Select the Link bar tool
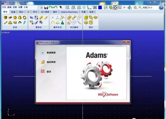This screenshot has height=119, width=166. (5, 22)
